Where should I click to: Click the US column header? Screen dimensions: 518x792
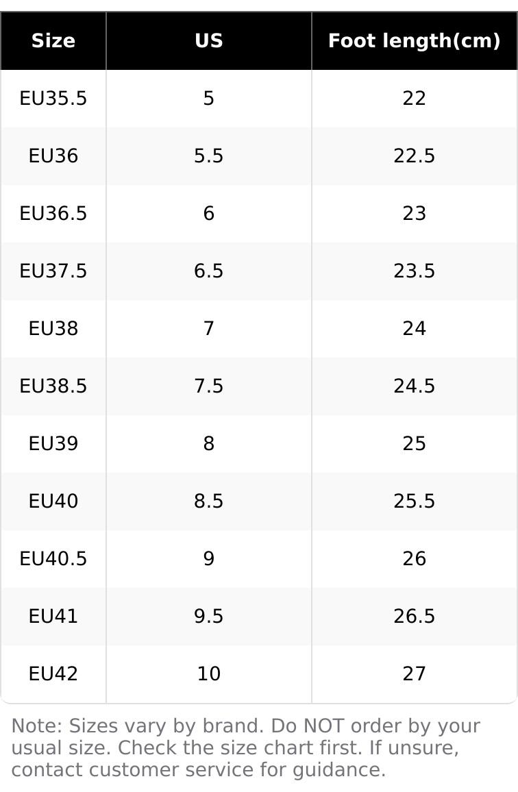(208, 41)
